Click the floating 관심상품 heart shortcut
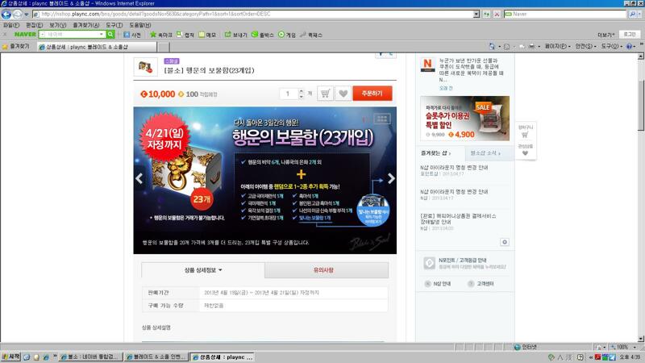Image resolution: width=645 pixels, height=363 pixels. [x=526, y=150]
